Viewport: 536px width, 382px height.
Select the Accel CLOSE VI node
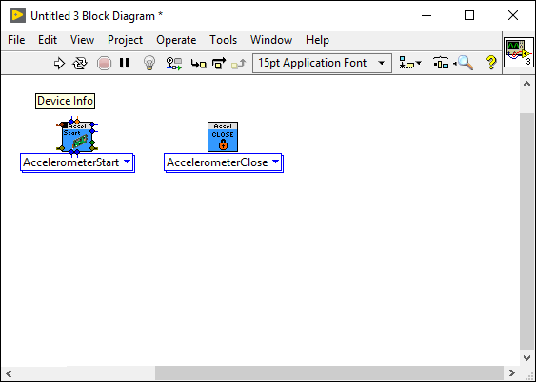[x=223, y=137]
